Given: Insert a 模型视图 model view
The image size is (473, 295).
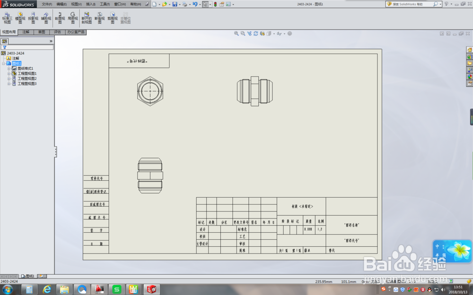Looking at the screenshot, I should coord(20,18).
